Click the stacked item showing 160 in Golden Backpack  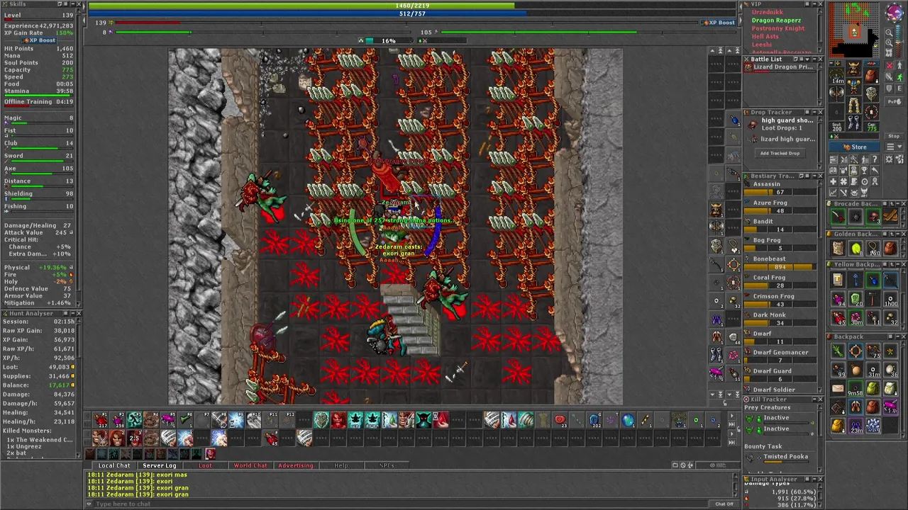click(873, 248)
